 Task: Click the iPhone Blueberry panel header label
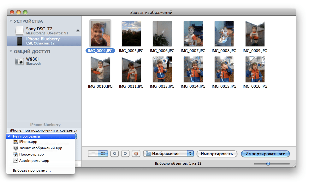click(45, 125)
